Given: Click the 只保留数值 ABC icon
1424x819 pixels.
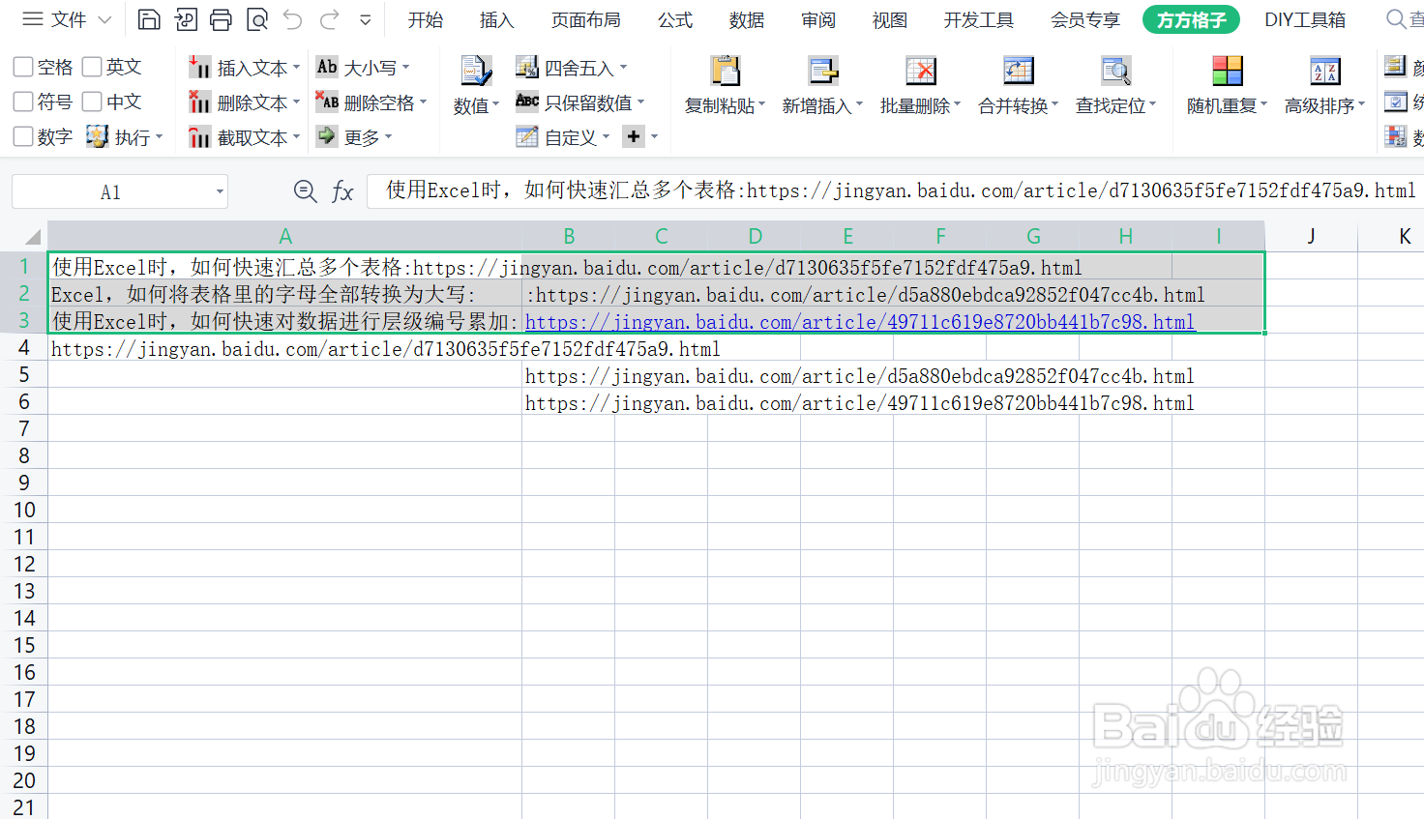Looking at the screenshot, I should 526,101.
